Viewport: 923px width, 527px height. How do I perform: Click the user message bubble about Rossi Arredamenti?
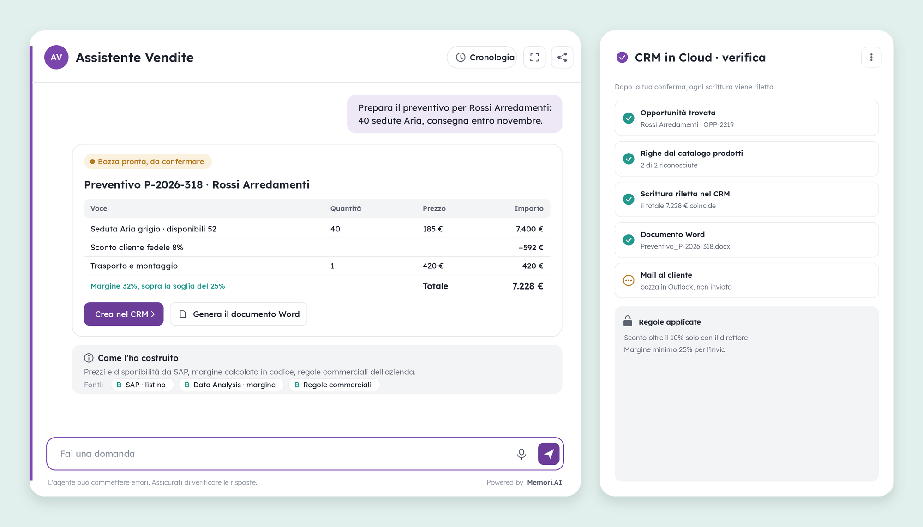point(455,114)
